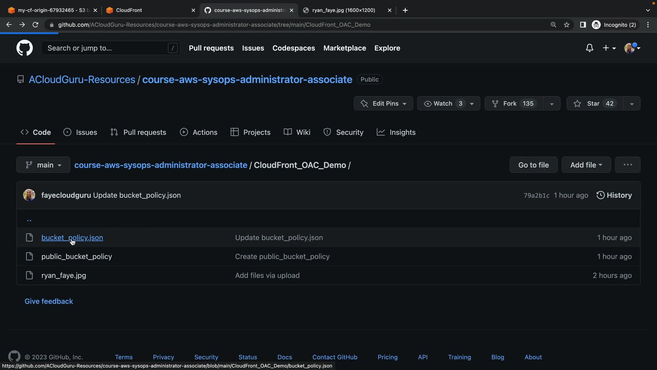Viewport: 657px width, 370px height.
Task: Click the GitHub Octocat logo
Action: point(24,48)
